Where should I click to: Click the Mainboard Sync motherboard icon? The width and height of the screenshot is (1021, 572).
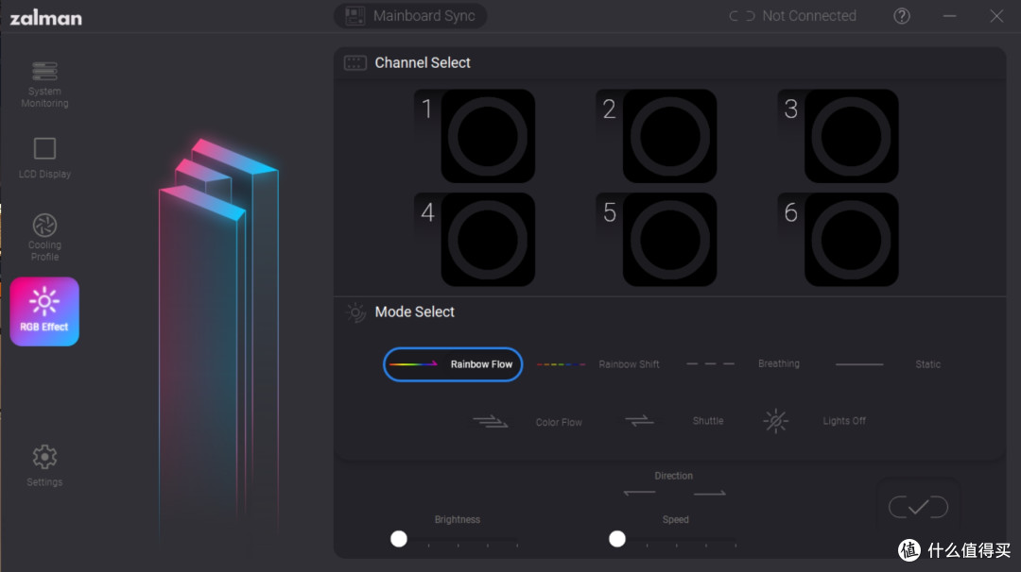click(355, 16)
